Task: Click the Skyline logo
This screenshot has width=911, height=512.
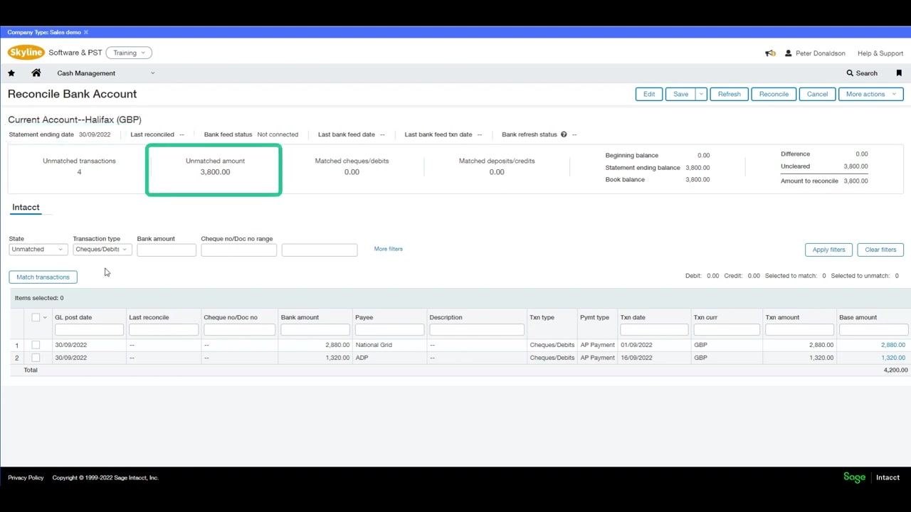Action: click(26, 53)
